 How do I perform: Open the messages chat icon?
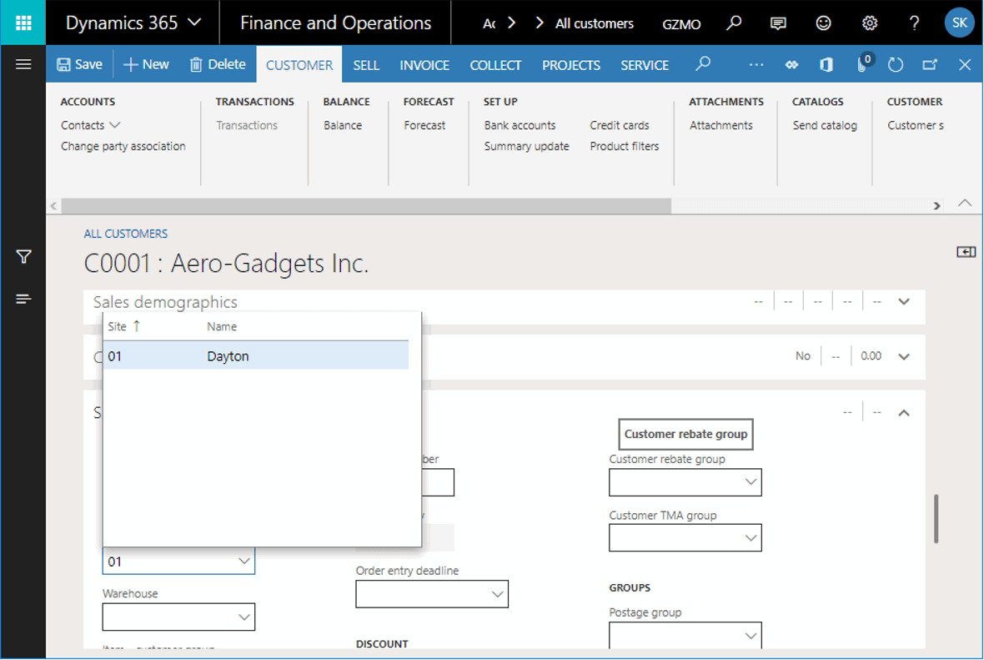tap(778, 23)
